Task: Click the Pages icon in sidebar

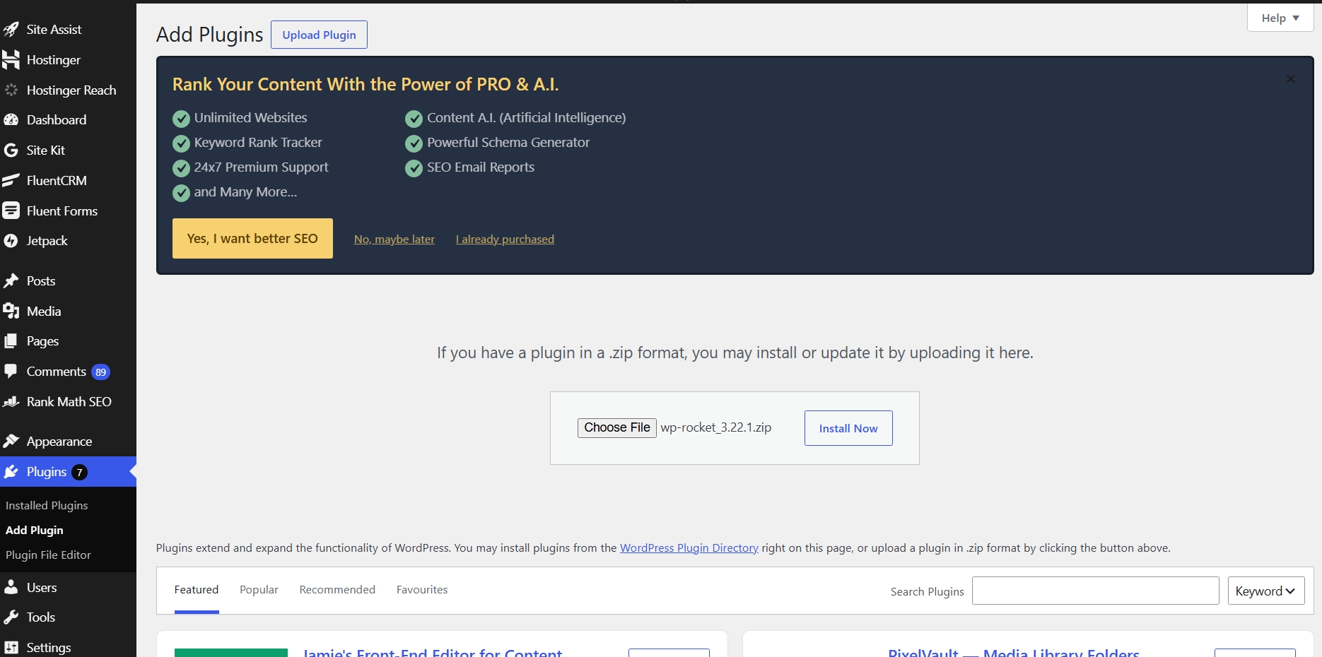Action: tap(11, 341)
